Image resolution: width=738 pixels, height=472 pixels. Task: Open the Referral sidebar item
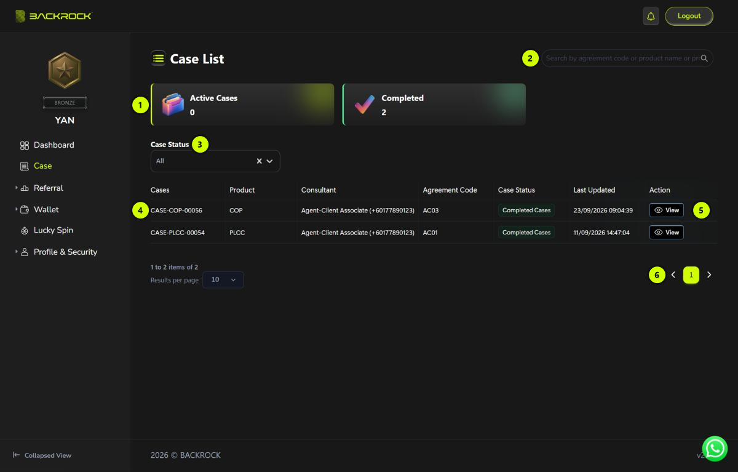point(49,188)
